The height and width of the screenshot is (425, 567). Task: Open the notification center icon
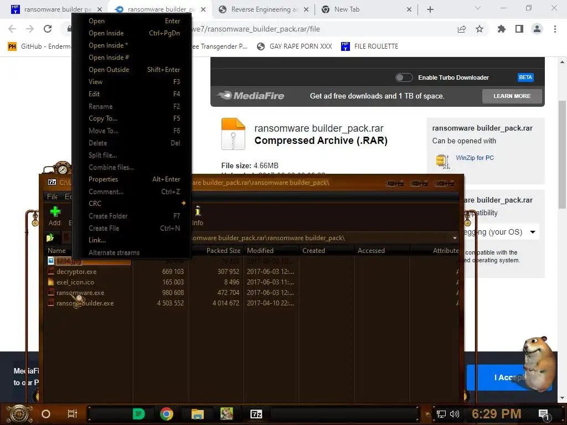click(x=544, y=414)
